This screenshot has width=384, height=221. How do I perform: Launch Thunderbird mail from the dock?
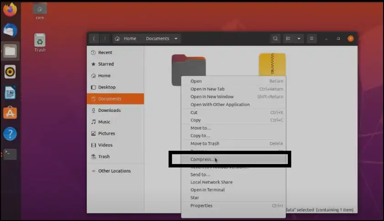pyautogui.click(x=10, y=31)
